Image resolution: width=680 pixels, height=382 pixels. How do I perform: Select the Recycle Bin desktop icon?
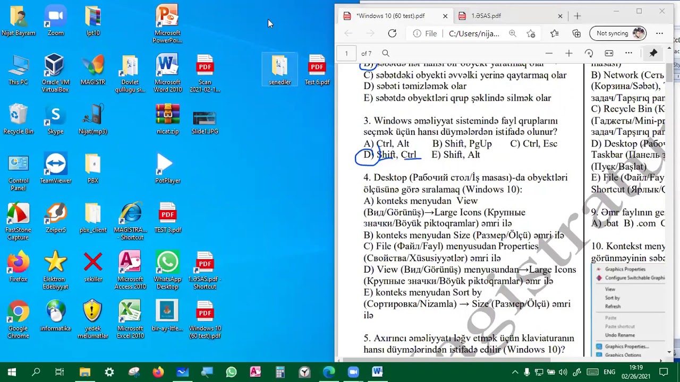(x=18, y=119)
